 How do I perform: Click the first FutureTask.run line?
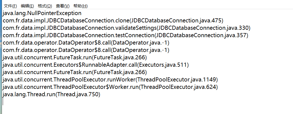click(75, 57)
